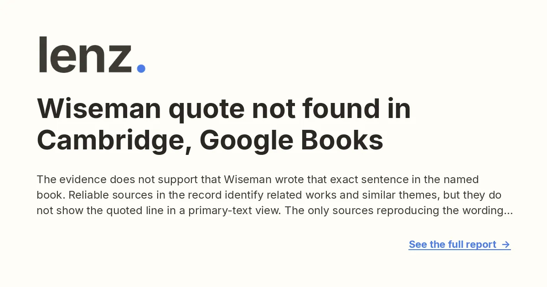Click the blue dot in the lenz logo
This screenshot has height=287, width=547.
point(141,68)
